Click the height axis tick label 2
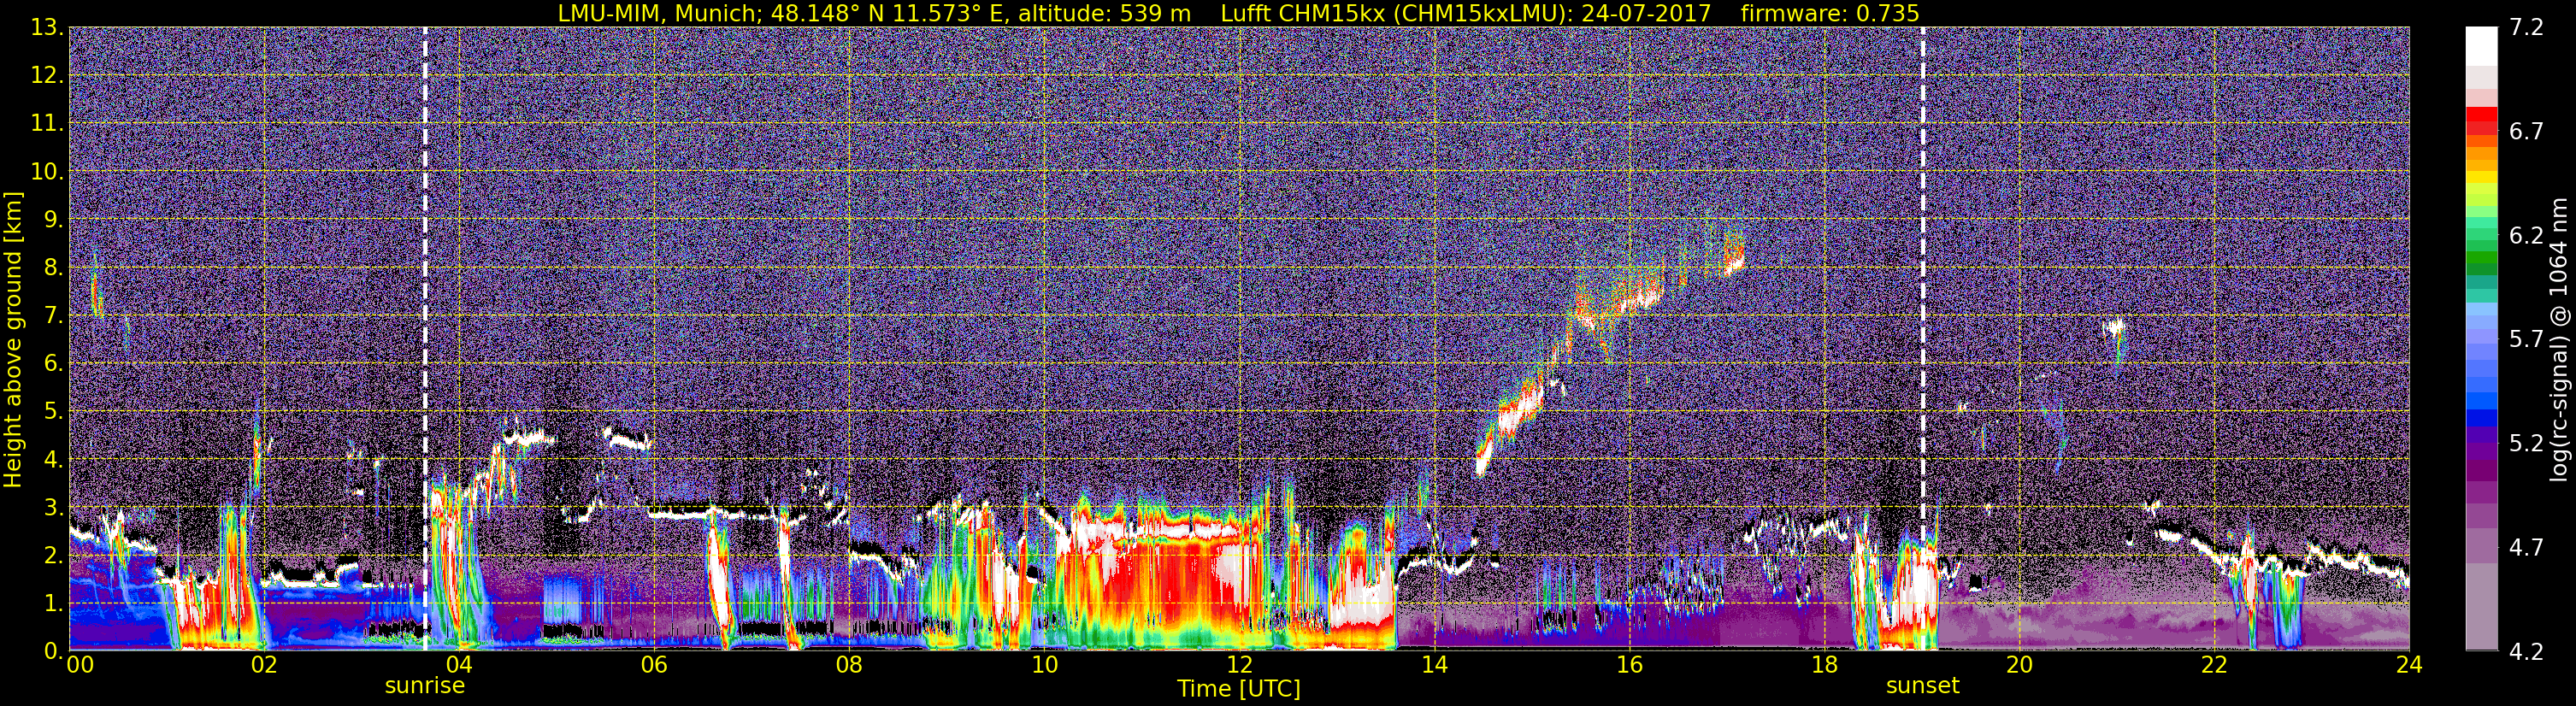Viewport: 2576px width, 706px height. (x=54, y=556)
